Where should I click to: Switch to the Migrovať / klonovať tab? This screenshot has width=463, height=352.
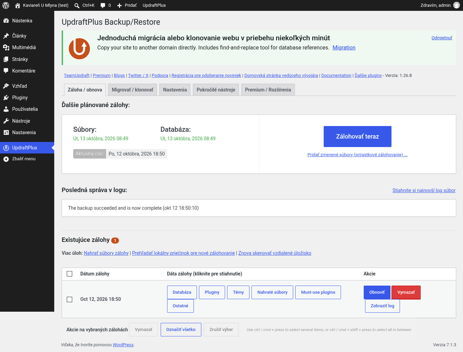click(133, 90)
